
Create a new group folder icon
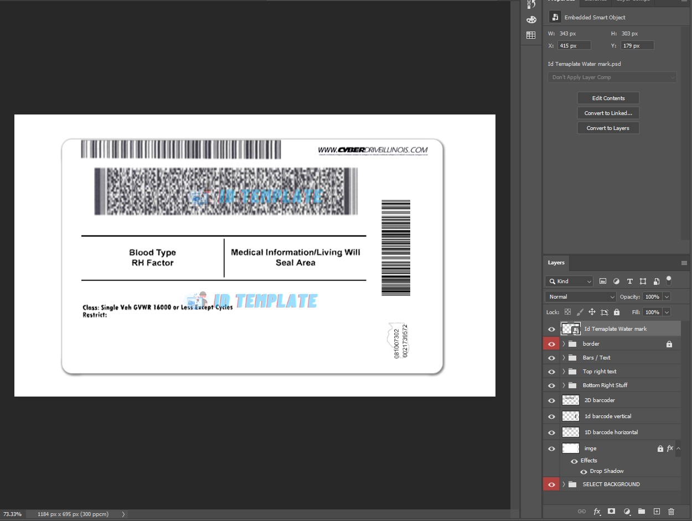(x=642, y=512)
